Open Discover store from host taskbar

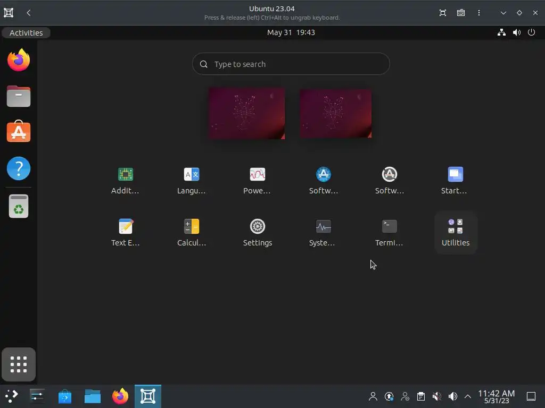point(65,396)
